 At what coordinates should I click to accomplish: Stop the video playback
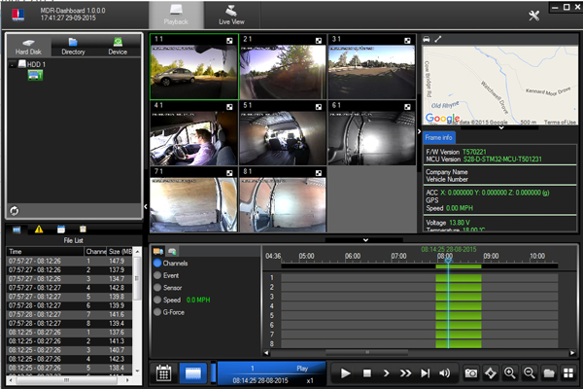(x=366, y=372)
